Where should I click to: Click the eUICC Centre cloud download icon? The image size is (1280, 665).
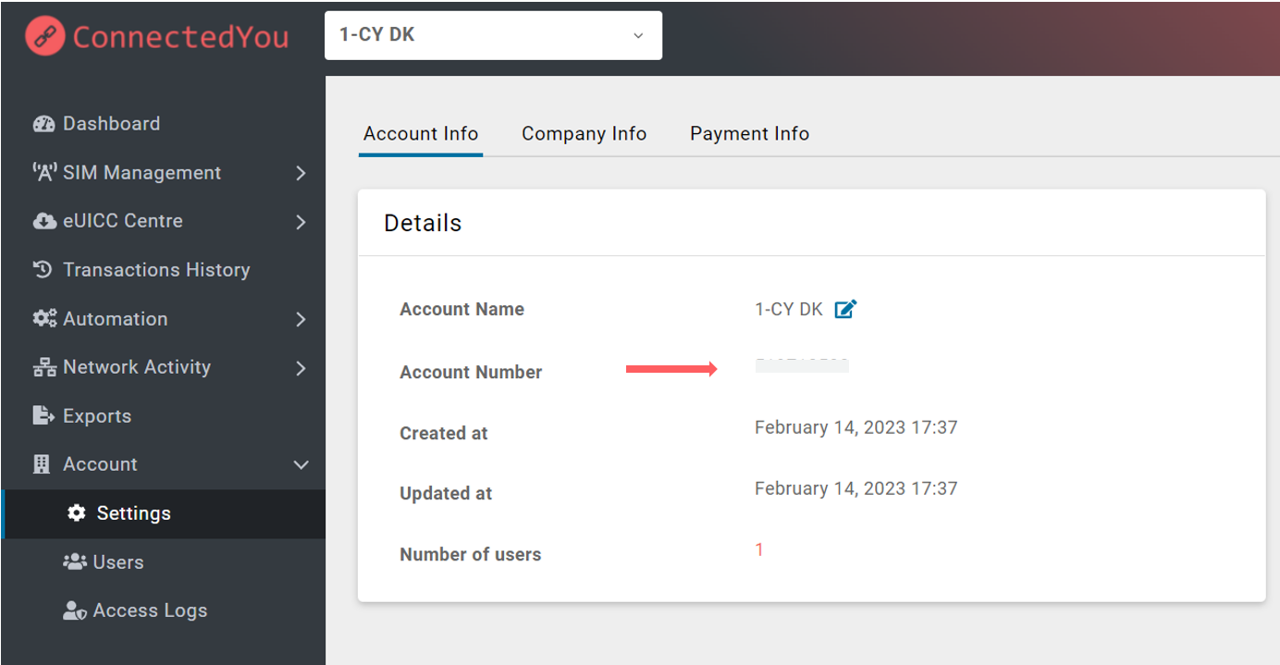tap(43, 221)
